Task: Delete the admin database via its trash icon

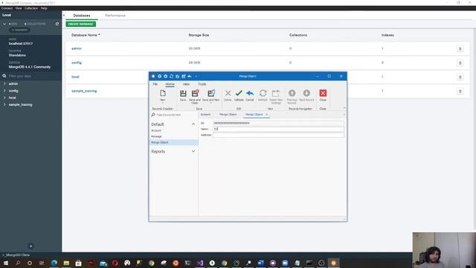Action: click(460, 48)
